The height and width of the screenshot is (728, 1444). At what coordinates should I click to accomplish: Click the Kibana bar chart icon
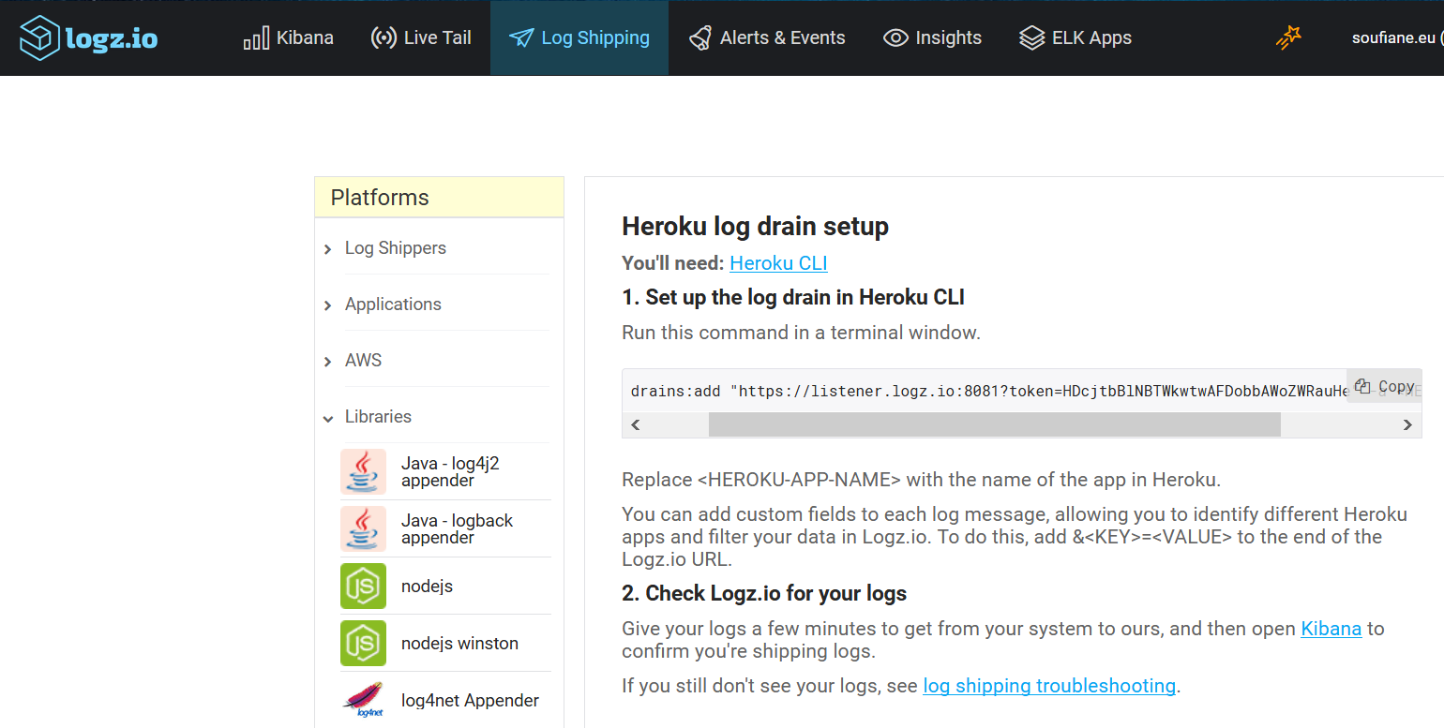tap(256, 38)
